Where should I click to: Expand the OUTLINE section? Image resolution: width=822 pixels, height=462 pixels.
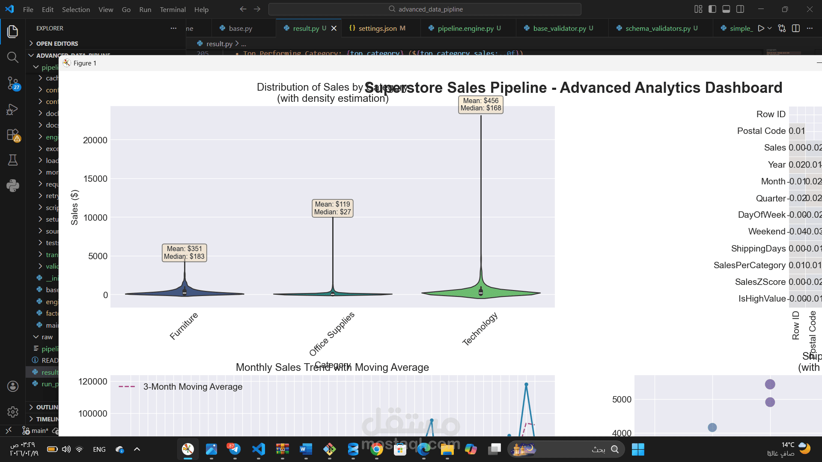(x=43, y=407)
